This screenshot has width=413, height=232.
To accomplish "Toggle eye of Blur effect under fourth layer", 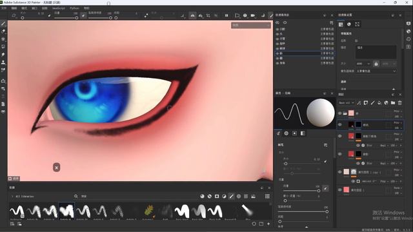I will 358,163.
